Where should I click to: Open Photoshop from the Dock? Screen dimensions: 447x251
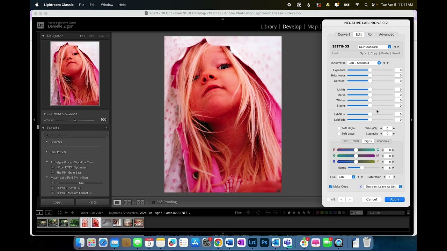(x=264, y=242)
